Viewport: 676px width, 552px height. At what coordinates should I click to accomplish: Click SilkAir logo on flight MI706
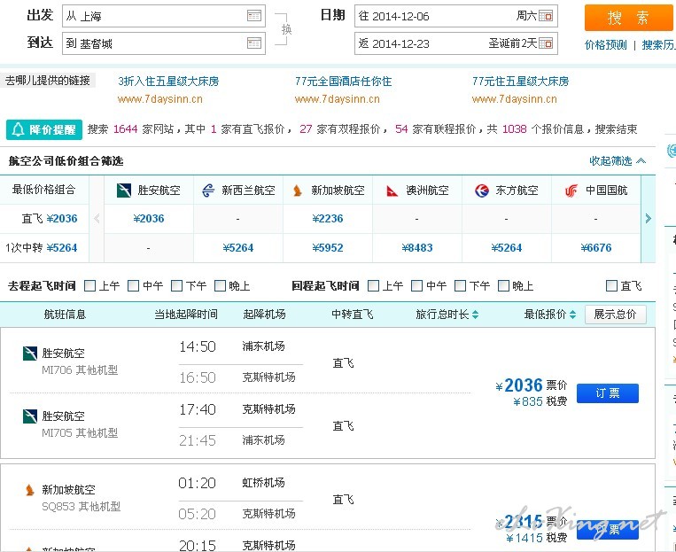tap(30, 354)
